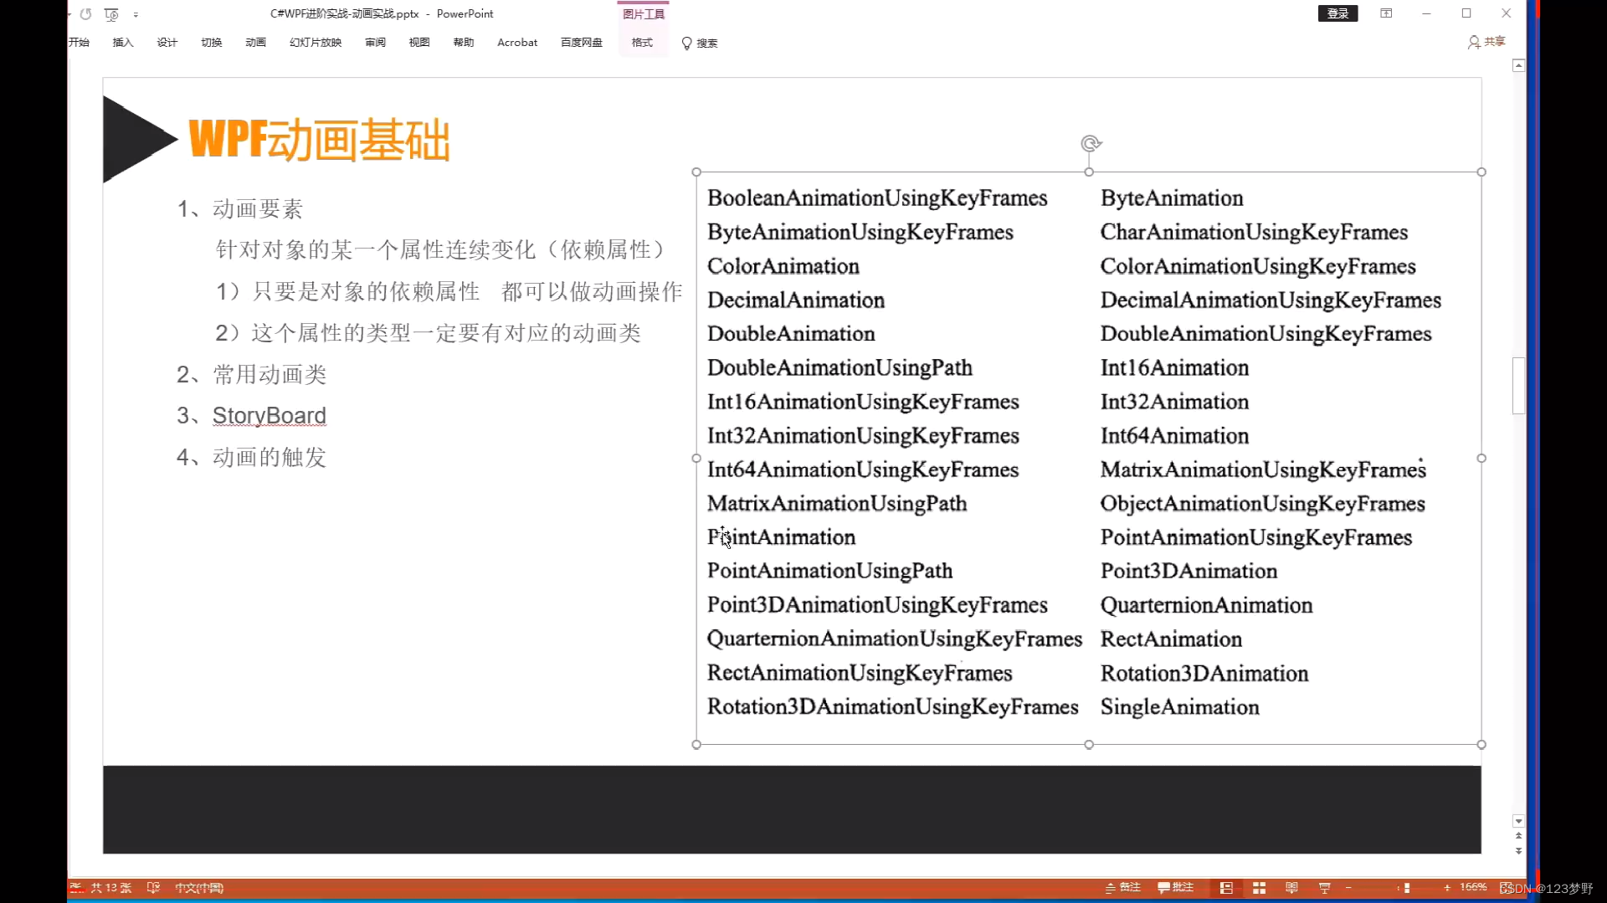
Task: Switch to the 动画 (Animations) tab
Action: tap(255, 43)
